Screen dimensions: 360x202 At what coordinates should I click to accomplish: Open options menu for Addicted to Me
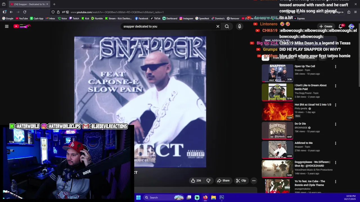(335, 143)
